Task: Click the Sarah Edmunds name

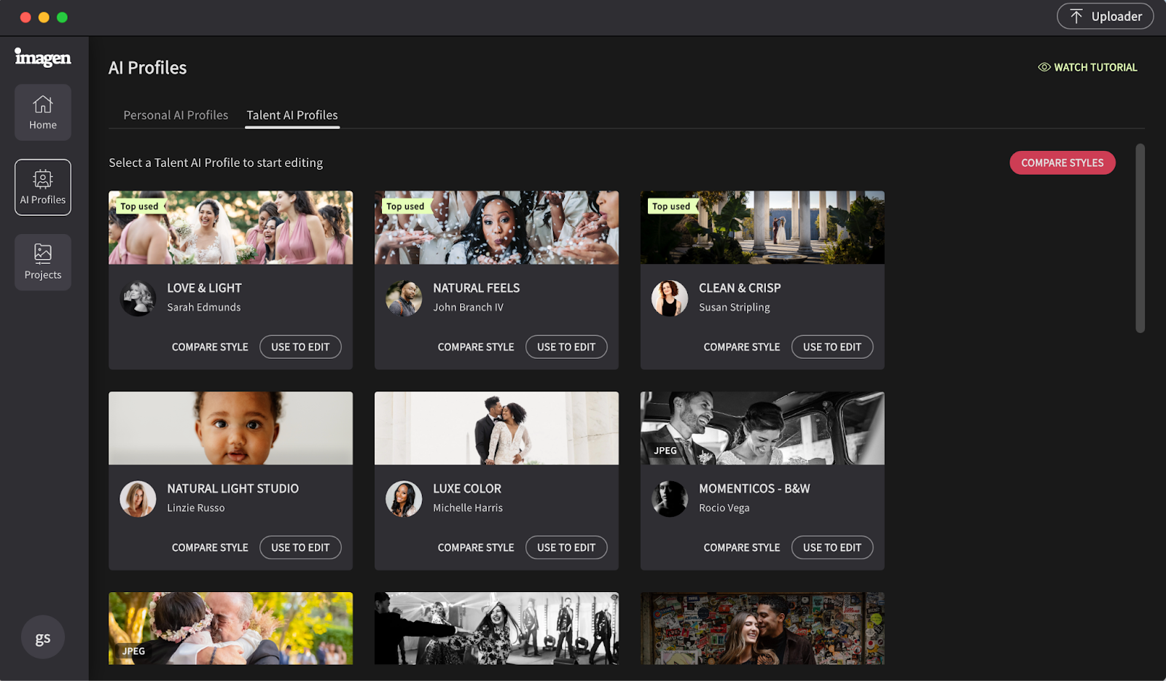Action: click(x=204, y=308)
